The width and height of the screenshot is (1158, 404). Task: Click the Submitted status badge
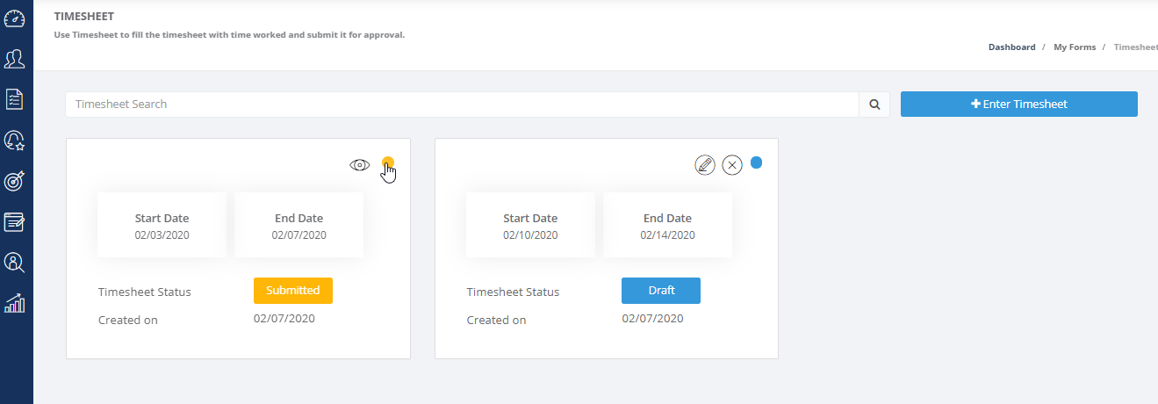[x=293, y=291]
